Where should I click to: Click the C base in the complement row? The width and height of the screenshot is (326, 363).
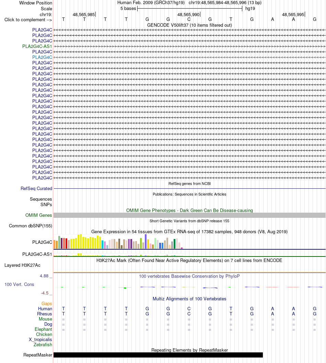pos(189,20)
